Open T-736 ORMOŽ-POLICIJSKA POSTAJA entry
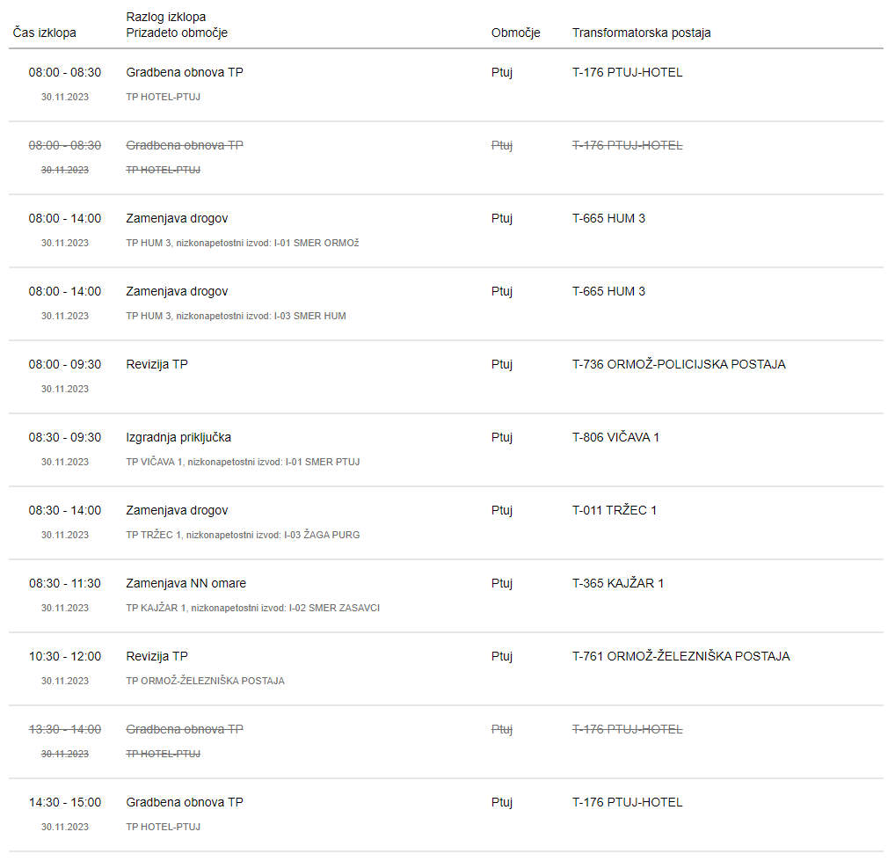895x861 pixels. 679,364
